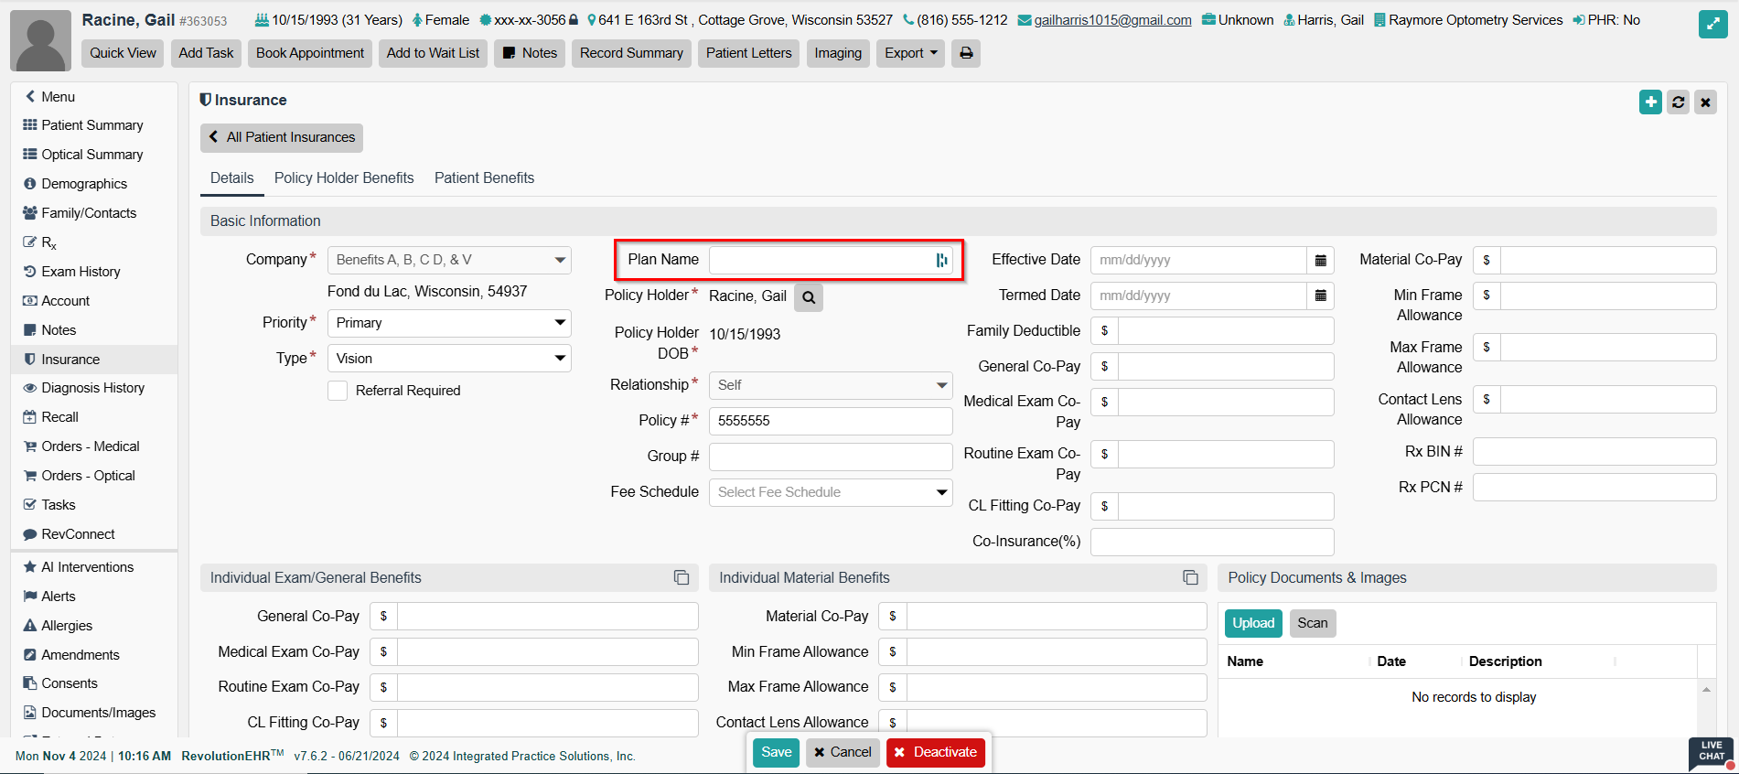1739x774 pixels.
Task: Switch to the Patient Benefits tab
Action: (484, 177)
